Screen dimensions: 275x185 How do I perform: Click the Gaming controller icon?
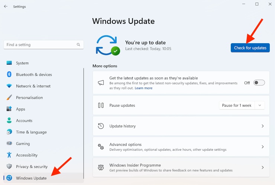(9, 143)
